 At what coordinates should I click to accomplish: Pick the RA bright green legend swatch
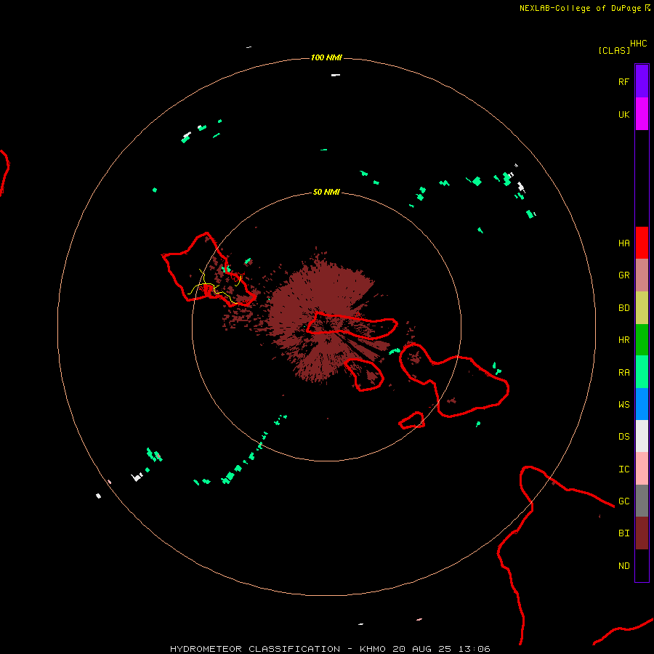tap(642, 372)
